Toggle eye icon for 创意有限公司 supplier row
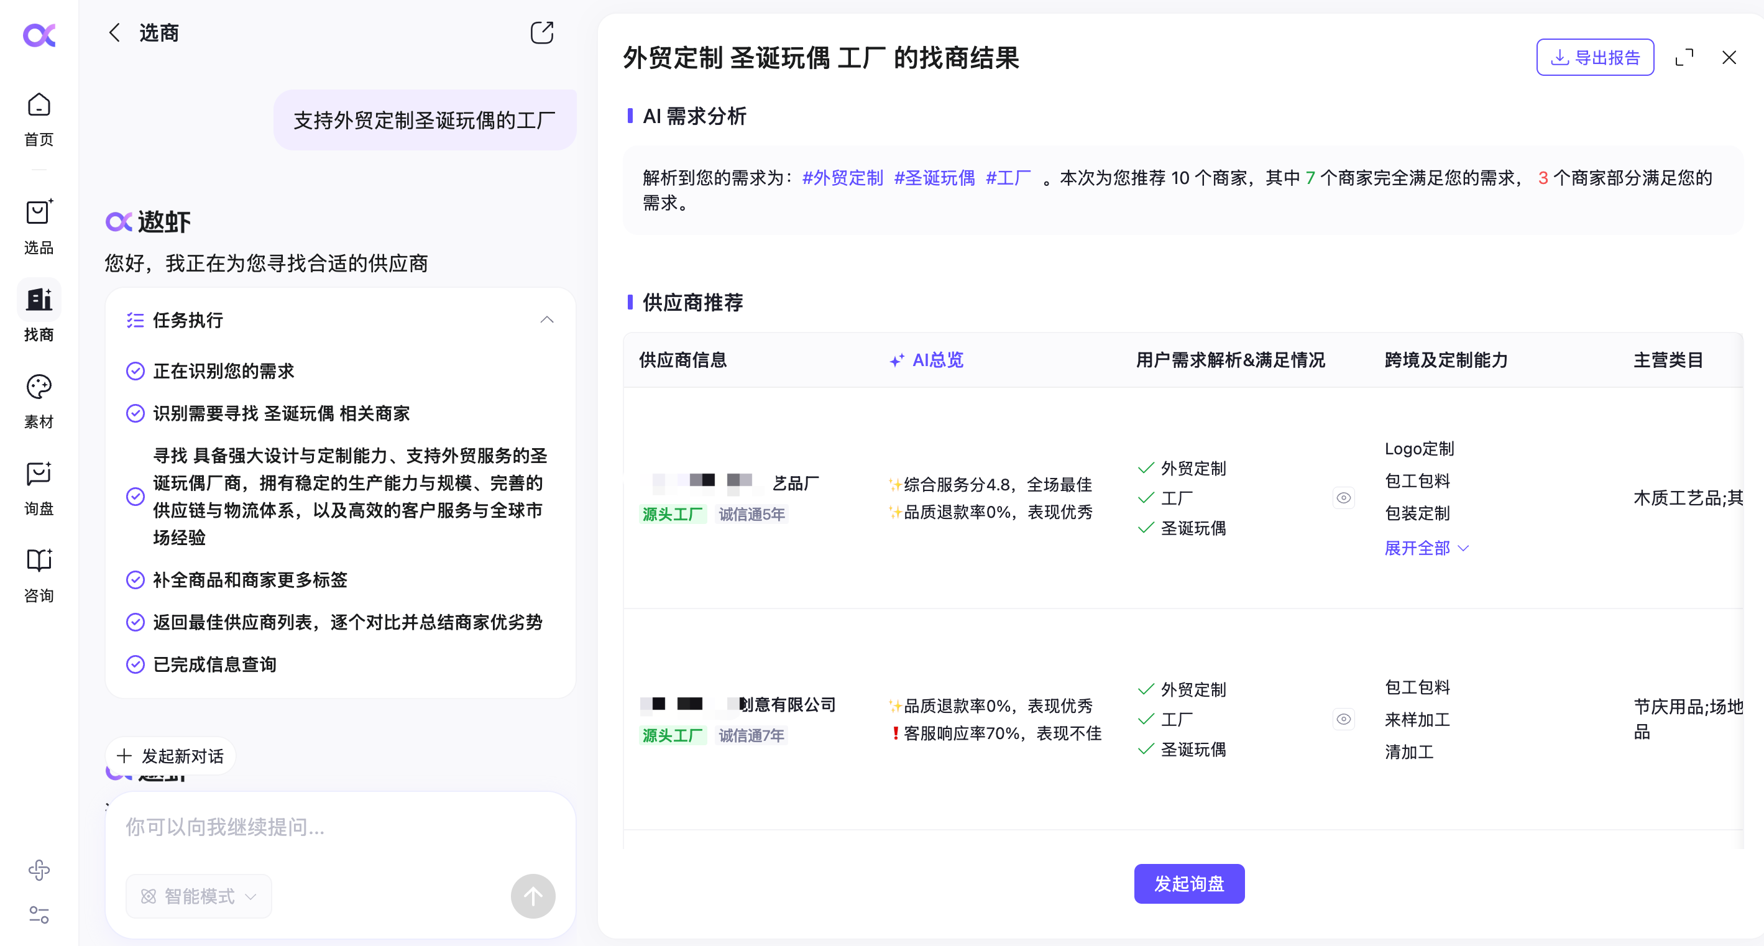This screenshot has height=946, width=1764. coord(1343,719)
